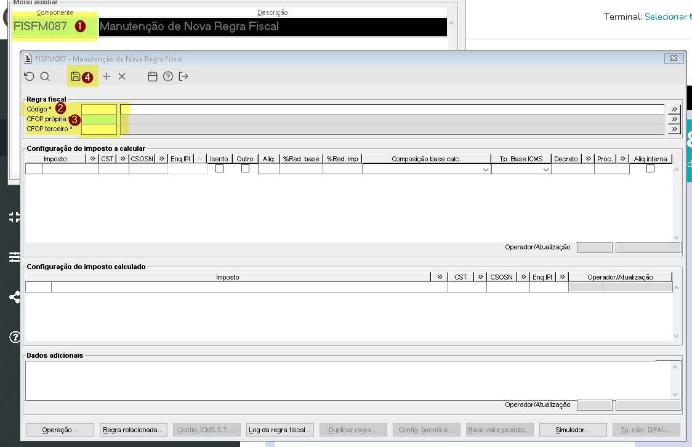692x447 pixels.
Task: Open help question-mark toolbar icon
Action: pyautogui.click(x=167, y=76)
